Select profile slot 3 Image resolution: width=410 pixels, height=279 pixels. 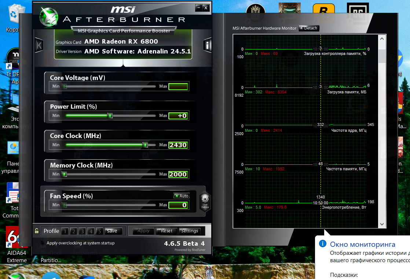coord(83,231)
